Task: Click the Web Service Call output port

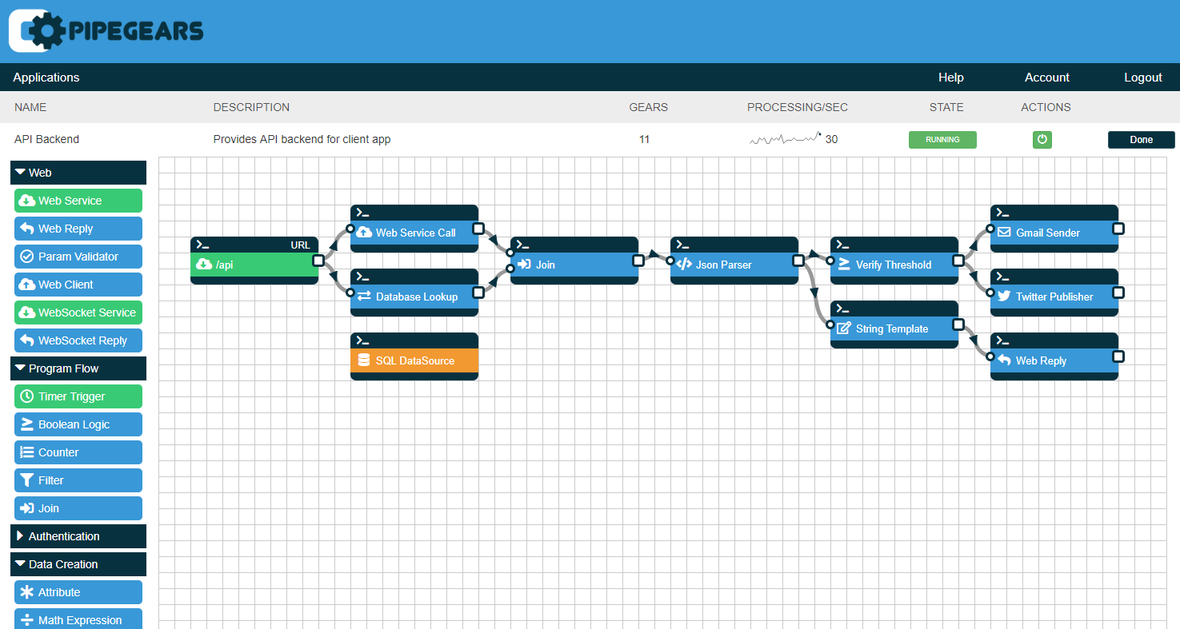Action: [x=478, y=229]
